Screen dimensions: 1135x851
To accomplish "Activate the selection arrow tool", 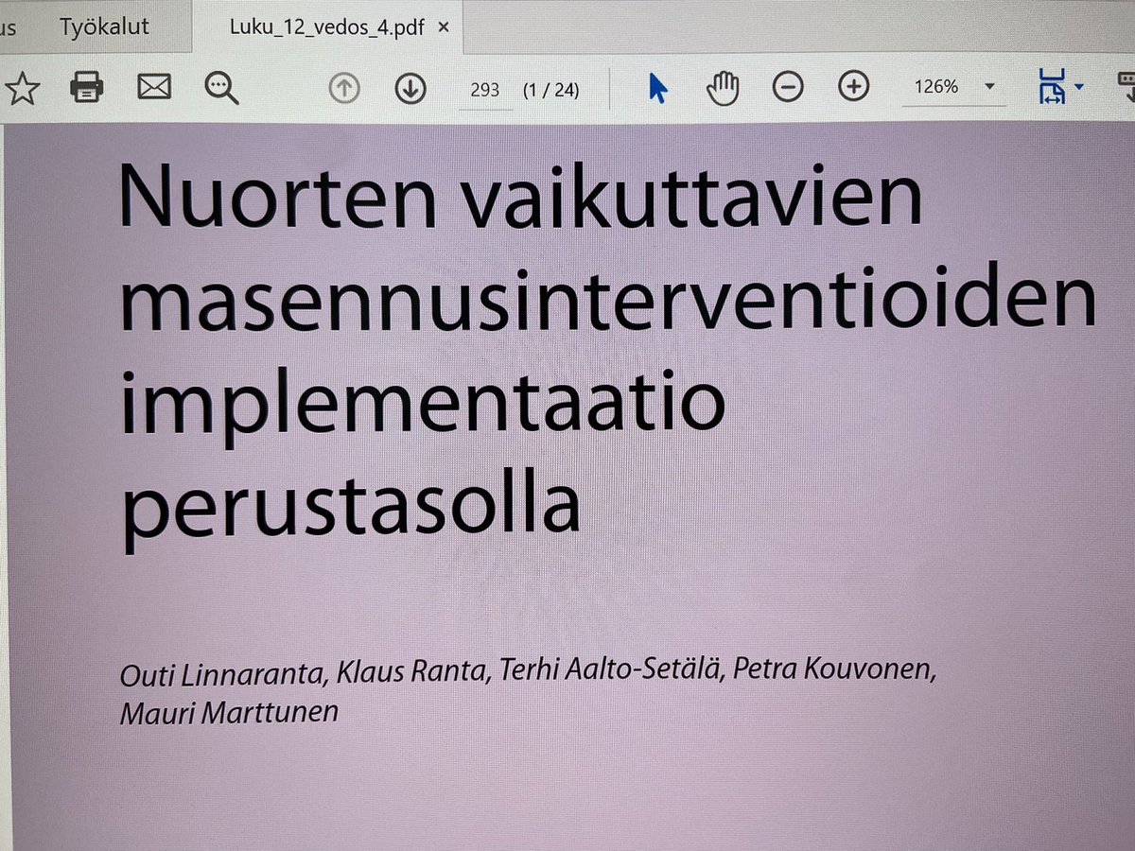I will click(657, 88).
